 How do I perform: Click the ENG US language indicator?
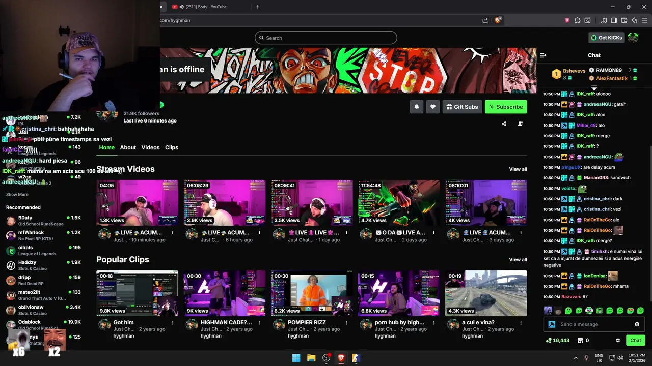click(600, 358)
